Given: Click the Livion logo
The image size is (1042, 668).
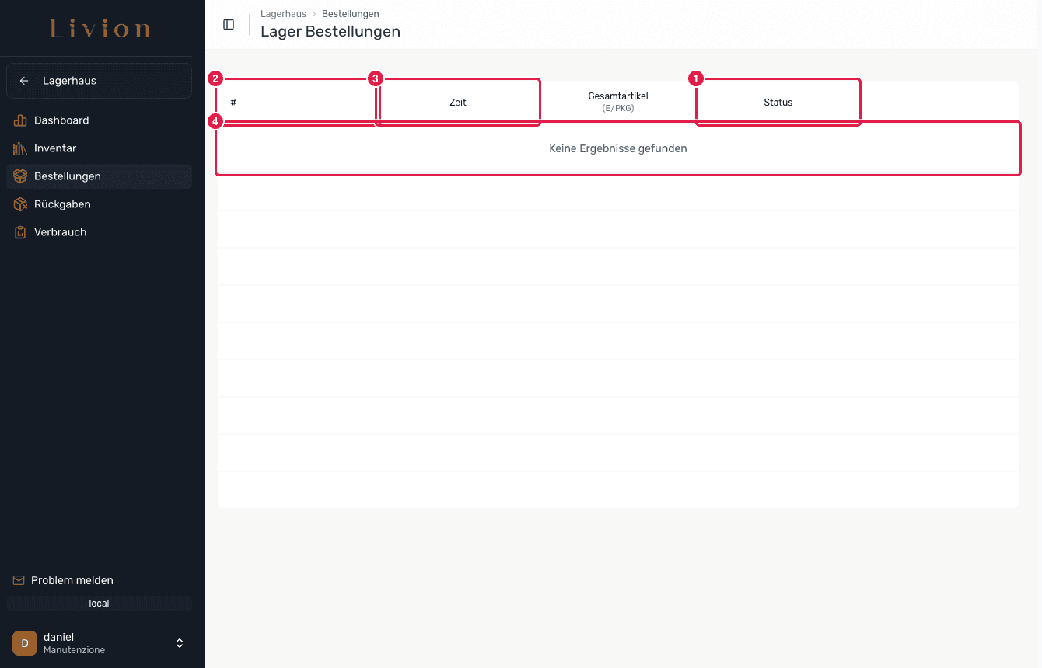Looking at the screenshot, I should (100, 29).
